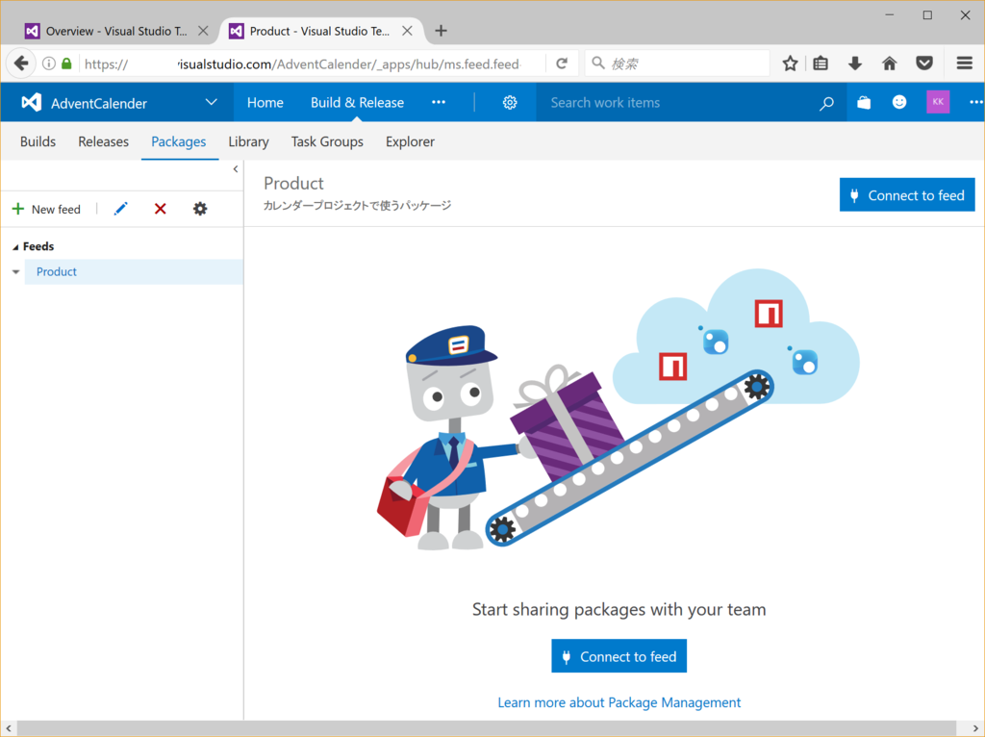Click the green padlock security icon
Viewport: 985px width, 737px height.
click(x=66, y=64)
